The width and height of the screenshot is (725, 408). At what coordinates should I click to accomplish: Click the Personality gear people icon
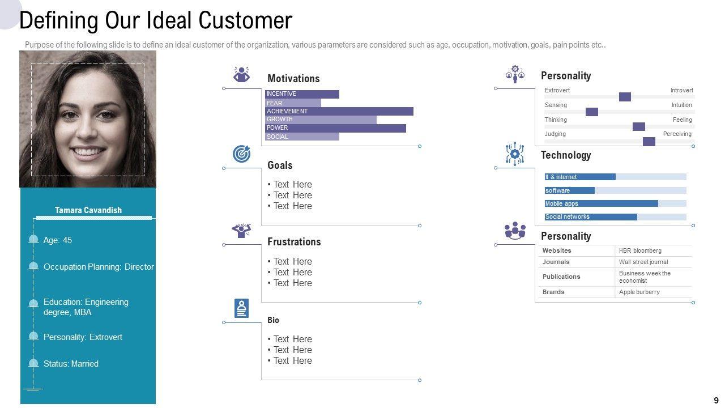[x=515, y=74]
